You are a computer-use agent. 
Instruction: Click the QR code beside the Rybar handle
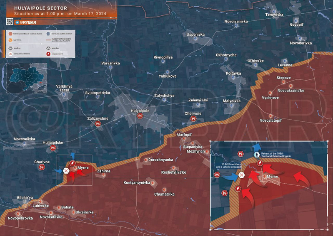(x=9, y=22)
